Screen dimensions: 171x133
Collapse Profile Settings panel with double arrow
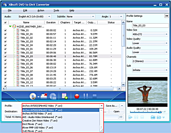(167, 16)
